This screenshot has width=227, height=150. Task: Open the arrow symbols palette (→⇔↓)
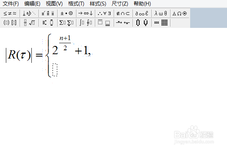pyautogui.click(x=85, y=13)
